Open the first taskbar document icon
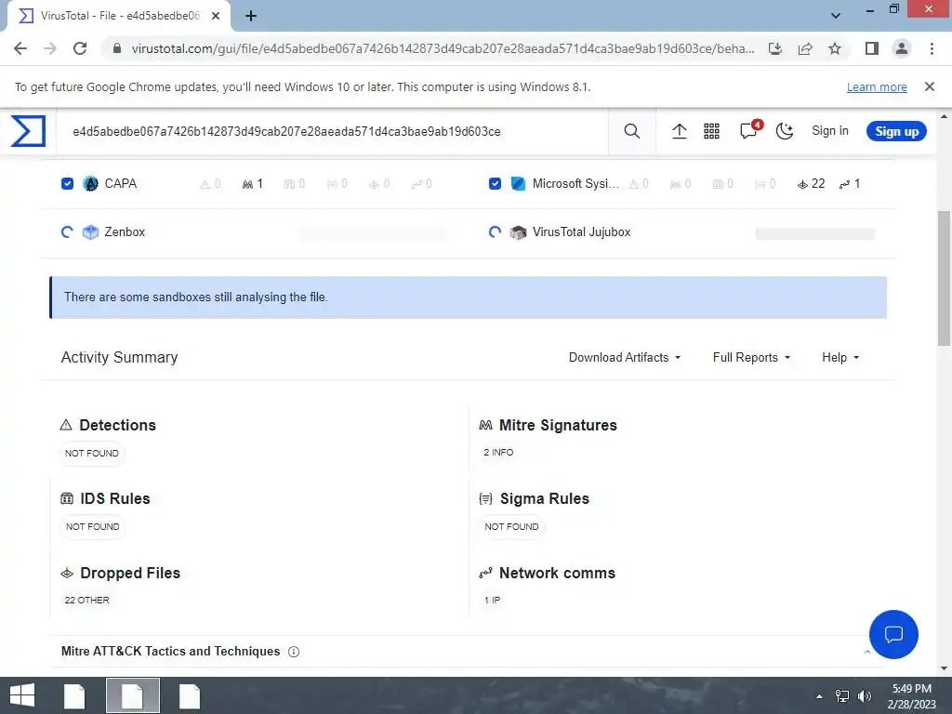The image size is (952, 714). click(x=74, y=695)
